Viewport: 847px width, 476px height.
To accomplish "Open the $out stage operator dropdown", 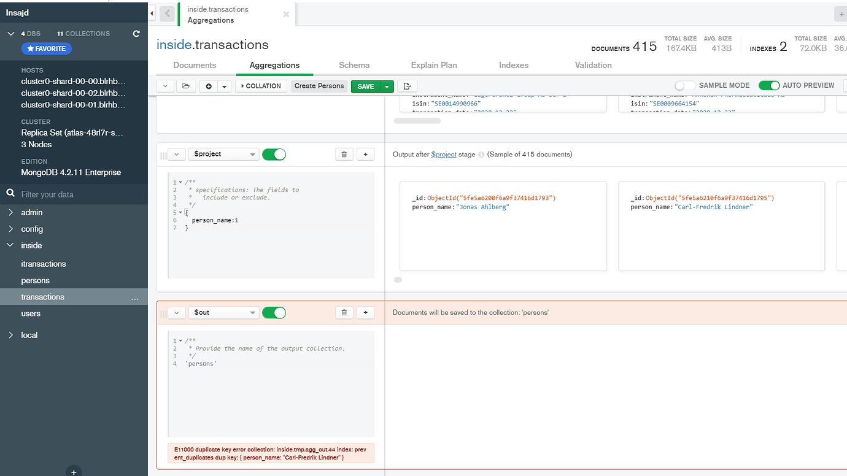I will pos(223,313).
